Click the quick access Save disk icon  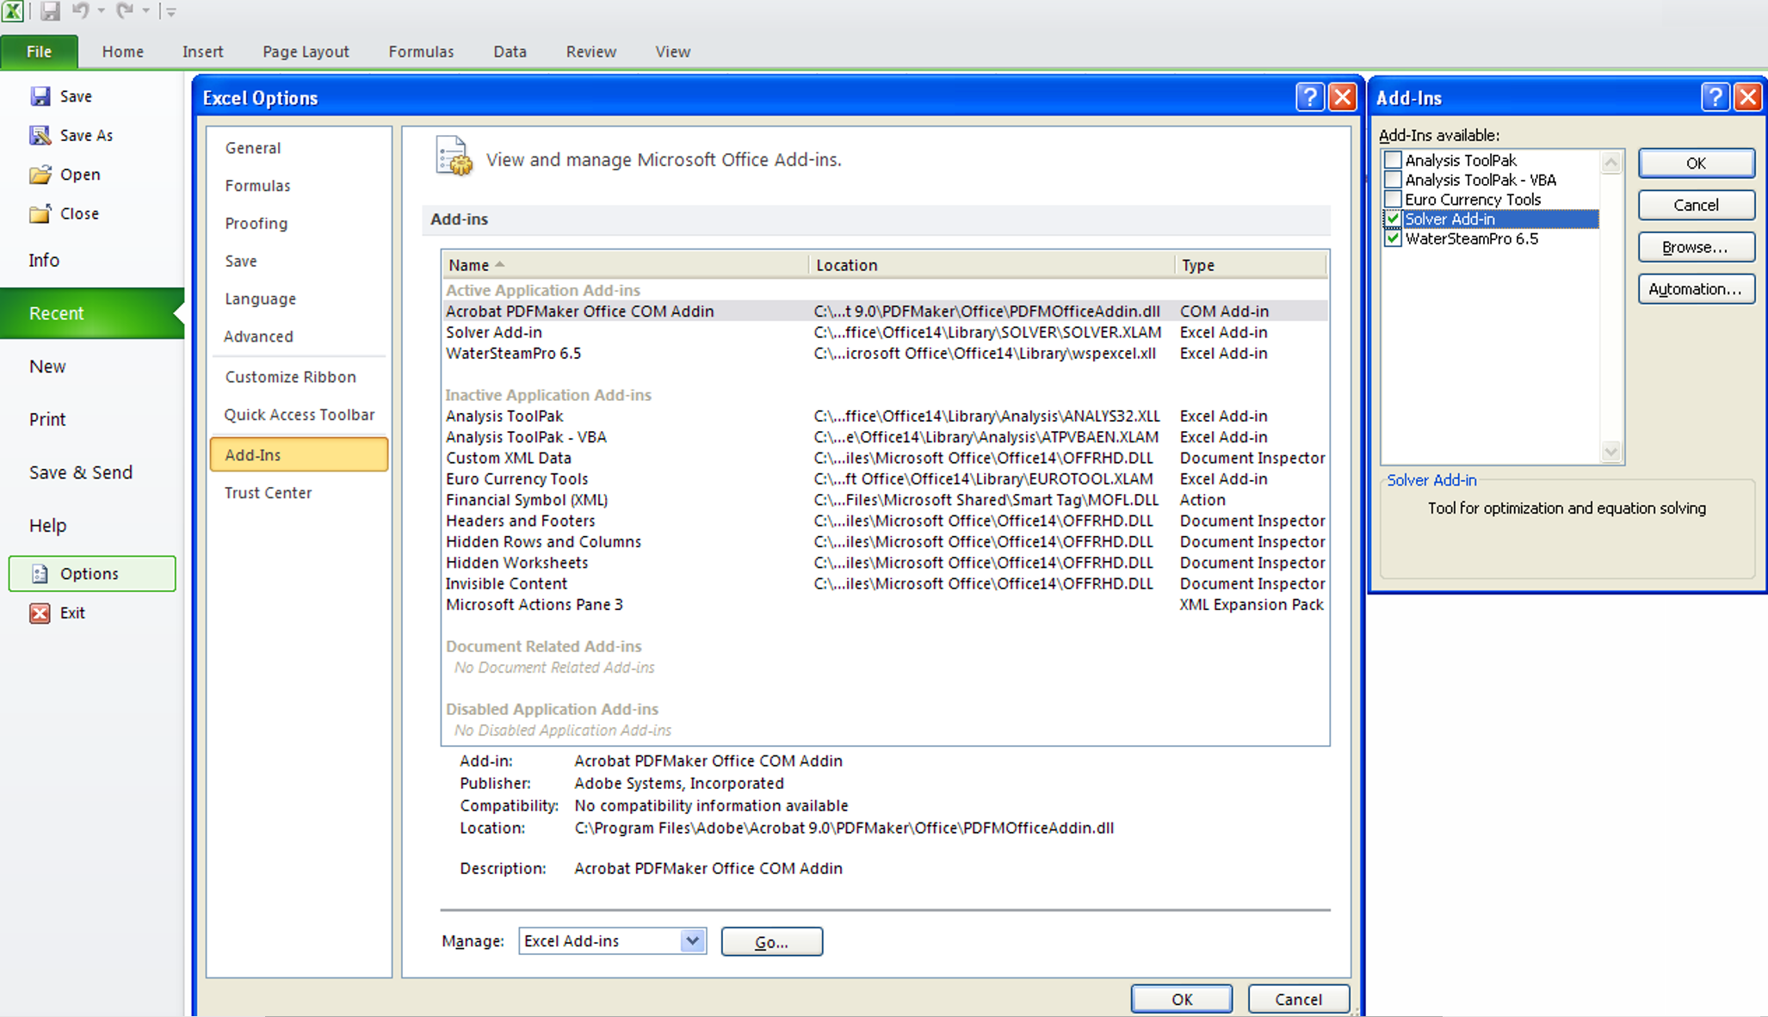coord(50,11)
